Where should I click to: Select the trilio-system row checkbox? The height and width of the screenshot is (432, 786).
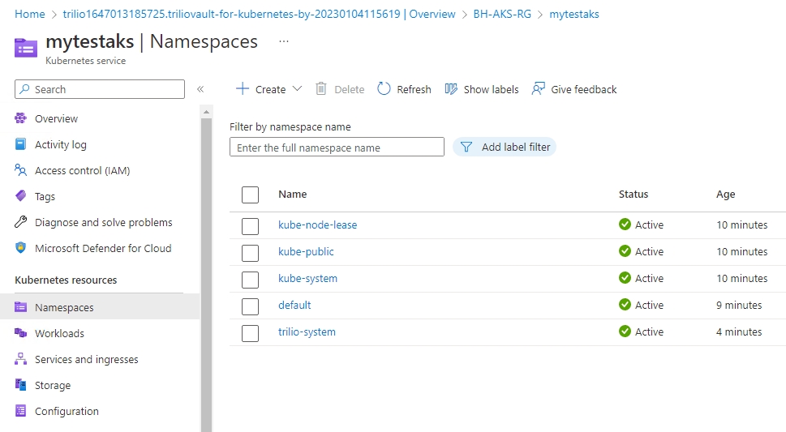point(250,333)
